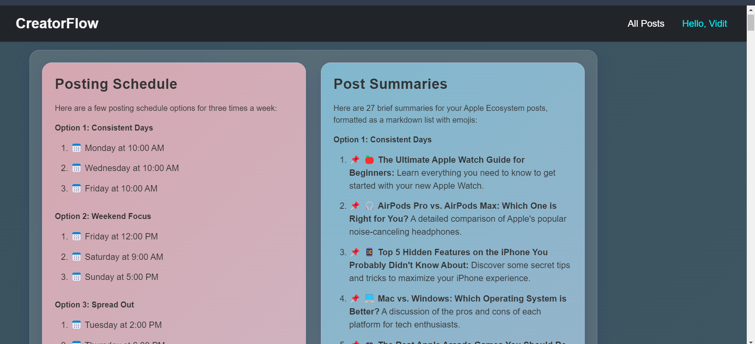The width and height of the screenshot is (755, 344).
Task: Click pushpin icon of Apple Watch Guide item
Action: 355,160
